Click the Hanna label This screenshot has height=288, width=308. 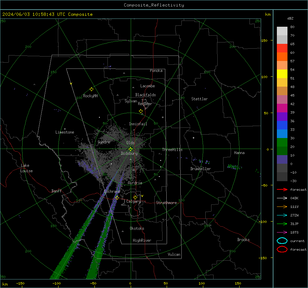(239, 153)
